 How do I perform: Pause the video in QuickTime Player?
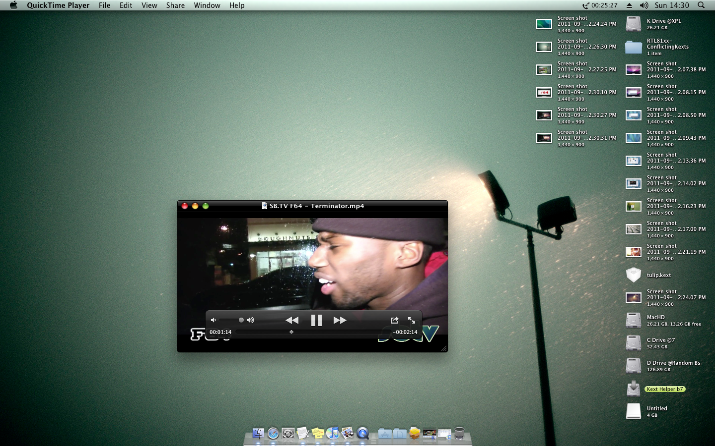coord(316,320)
